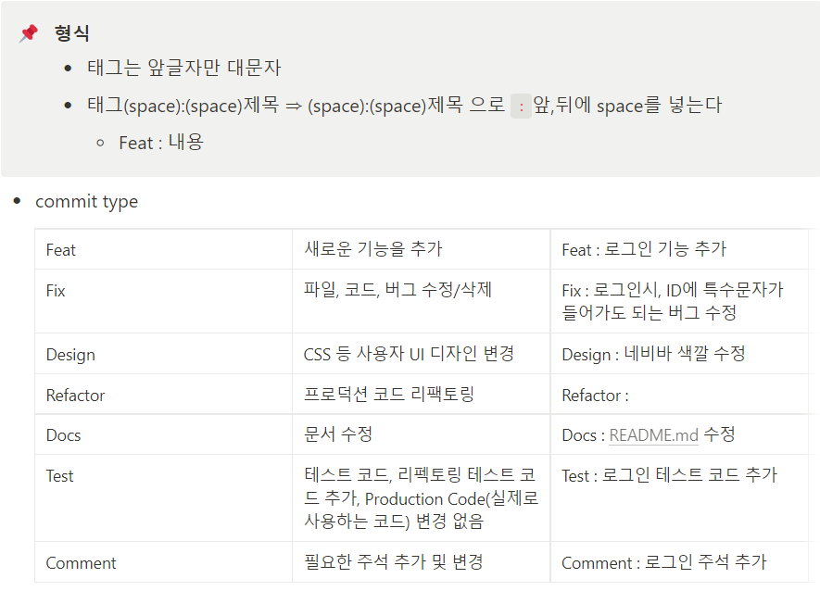The width and height of the screenshot is (820, 591).
Task: Click the '문서 수정' cell
Action: (x=421, y=434)
